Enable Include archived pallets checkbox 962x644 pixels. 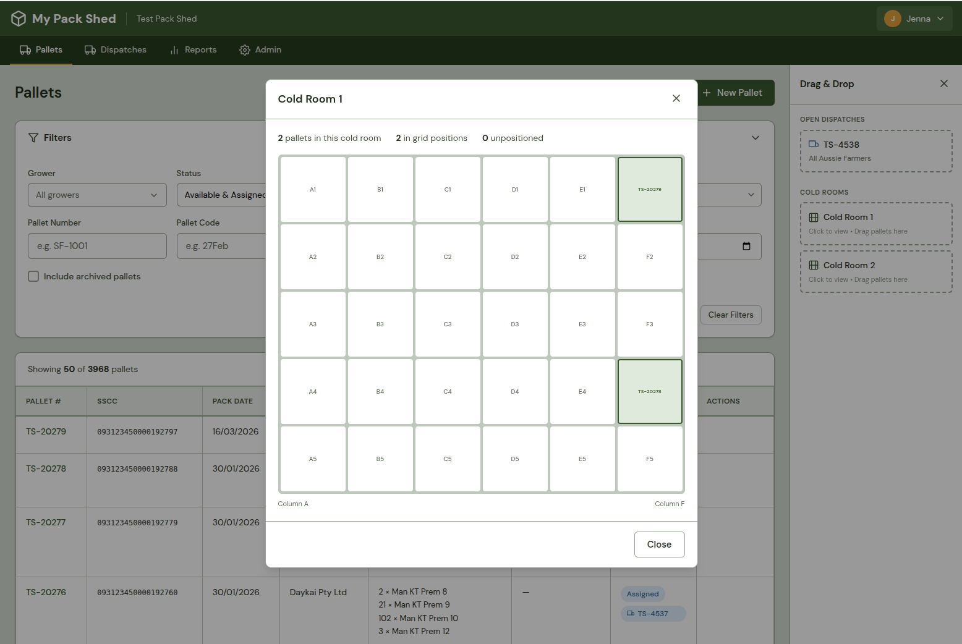point(33,276)
